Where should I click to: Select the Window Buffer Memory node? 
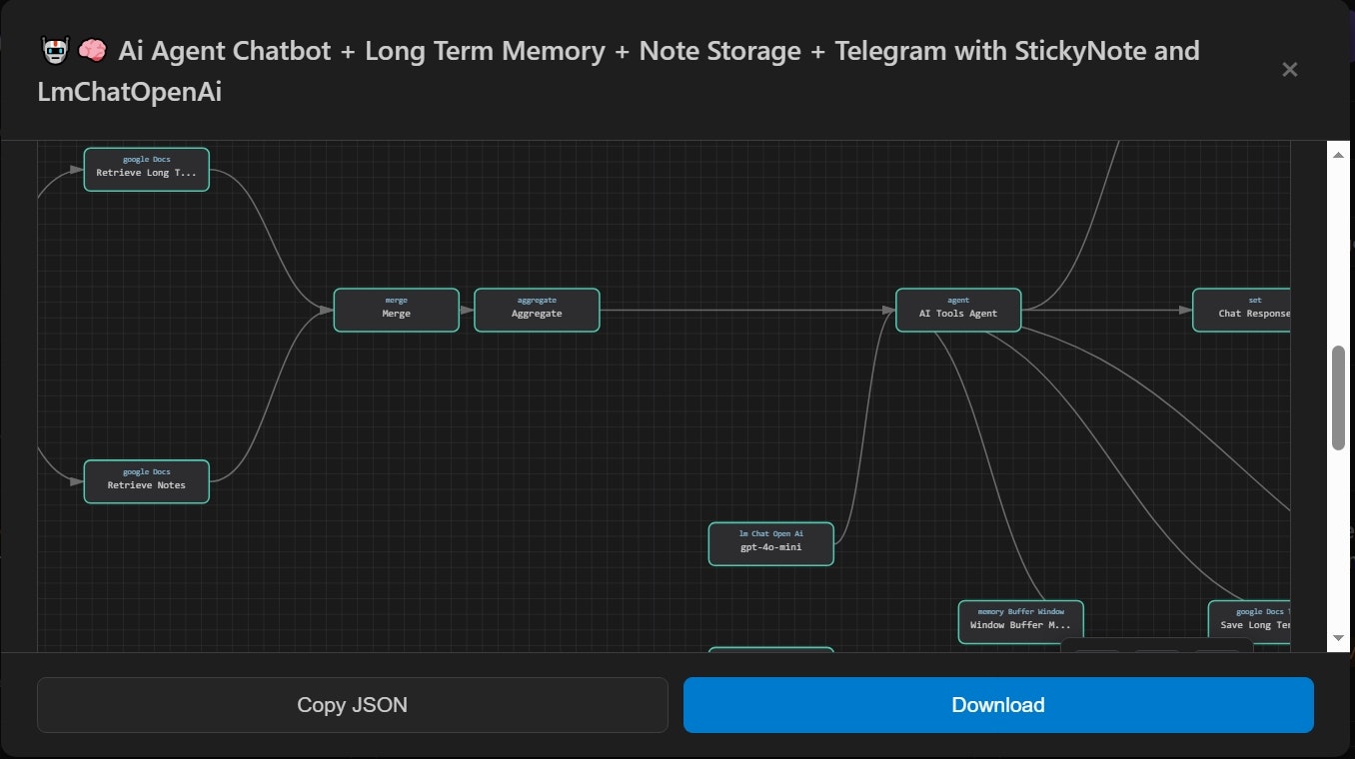1020,619
